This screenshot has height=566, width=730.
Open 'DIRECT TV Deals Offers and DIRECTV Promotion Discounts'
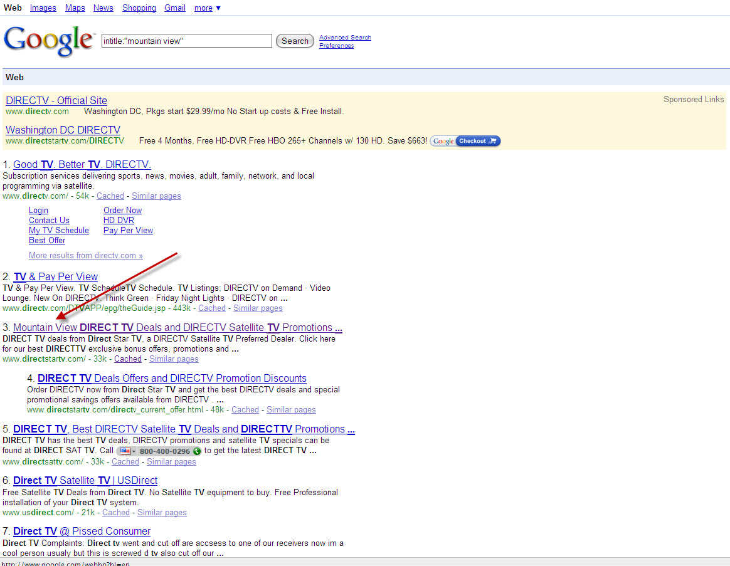pyautogui.click(x=172, y=378)
